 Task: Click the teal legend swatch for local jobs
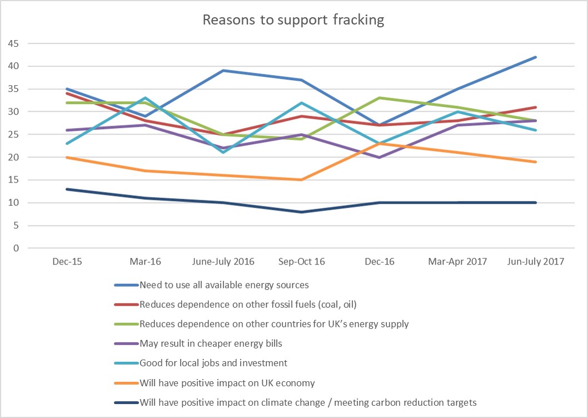[x=125, y=363]
